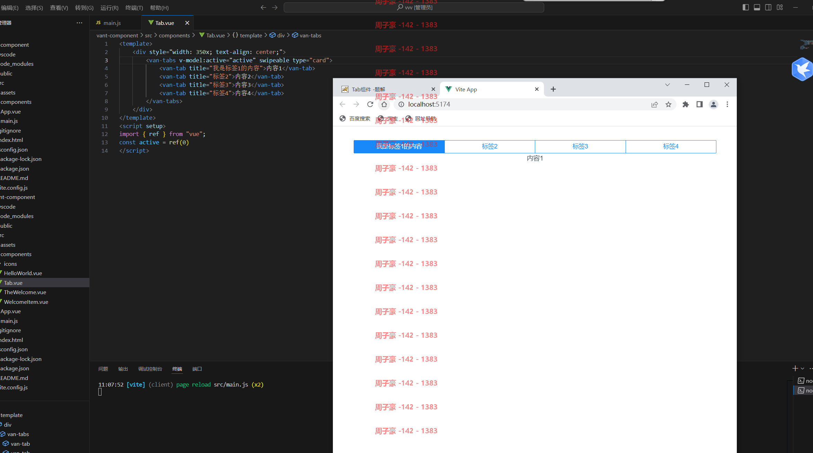Open the 运行(R) menu

[x=109, y=8]
